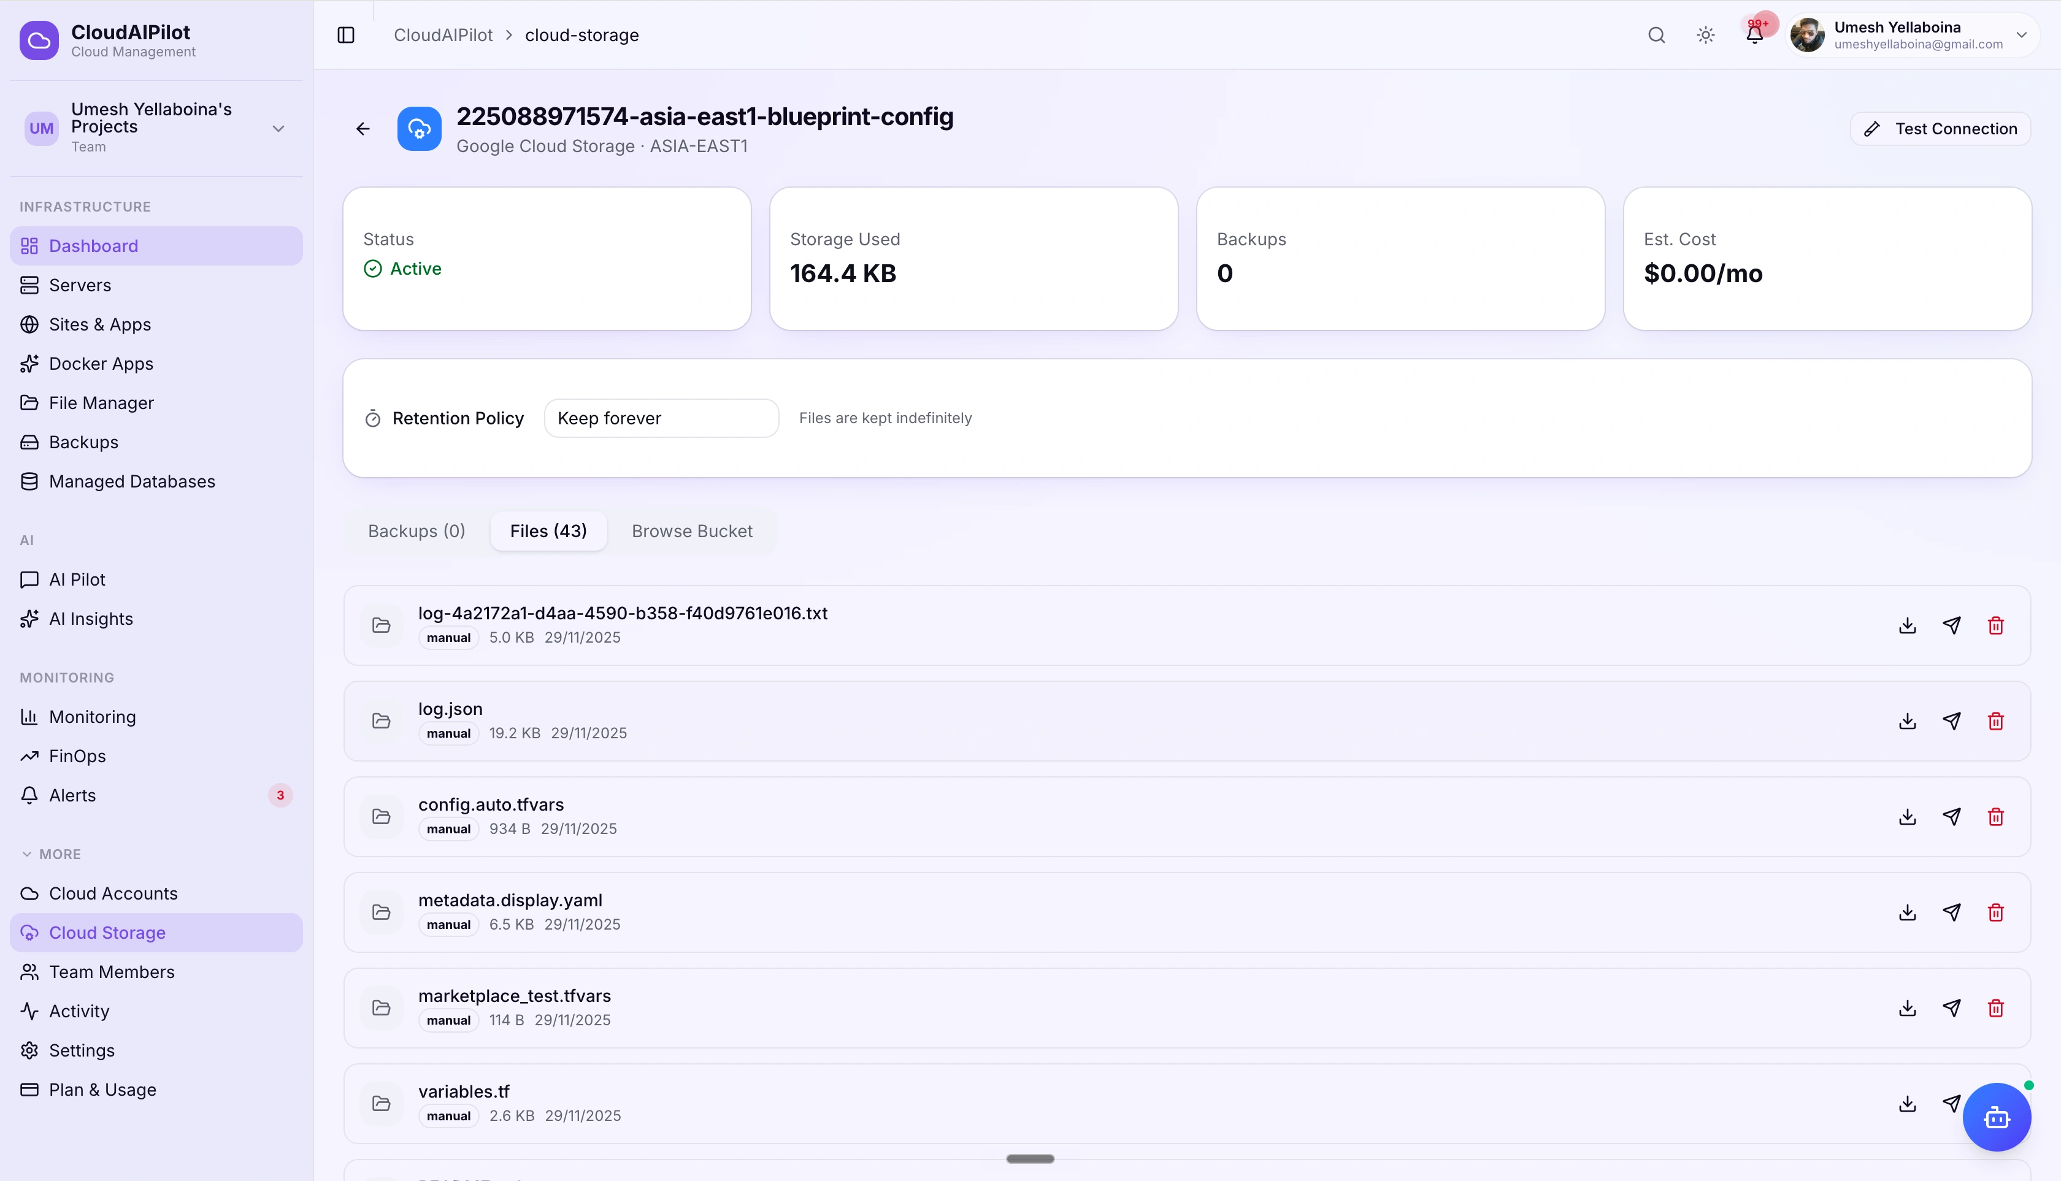The height and width of the screenshot is (1181, 2061).
Task: Open Cloud Accounts page
Action: click(x=156, y=894)
